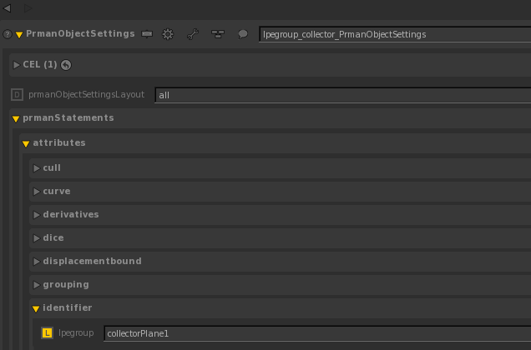Click the speech bubble comment icon

point(243,34)
